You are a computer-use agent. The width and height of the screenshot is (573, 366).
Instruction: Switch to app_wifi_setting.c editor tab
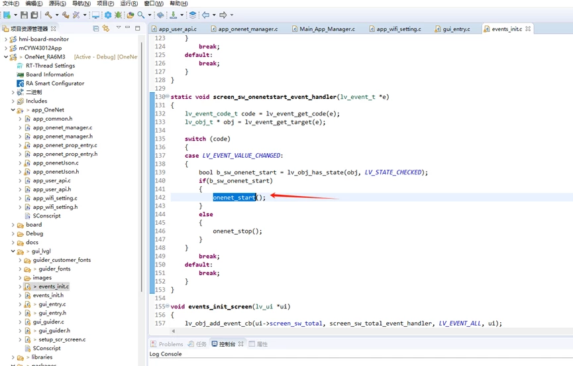click(x=395, y=29)
